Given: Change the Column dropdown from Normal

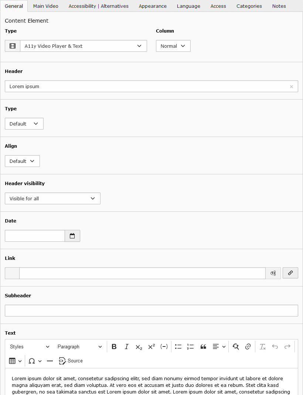Looking at the screenshot, I should 173,46.
